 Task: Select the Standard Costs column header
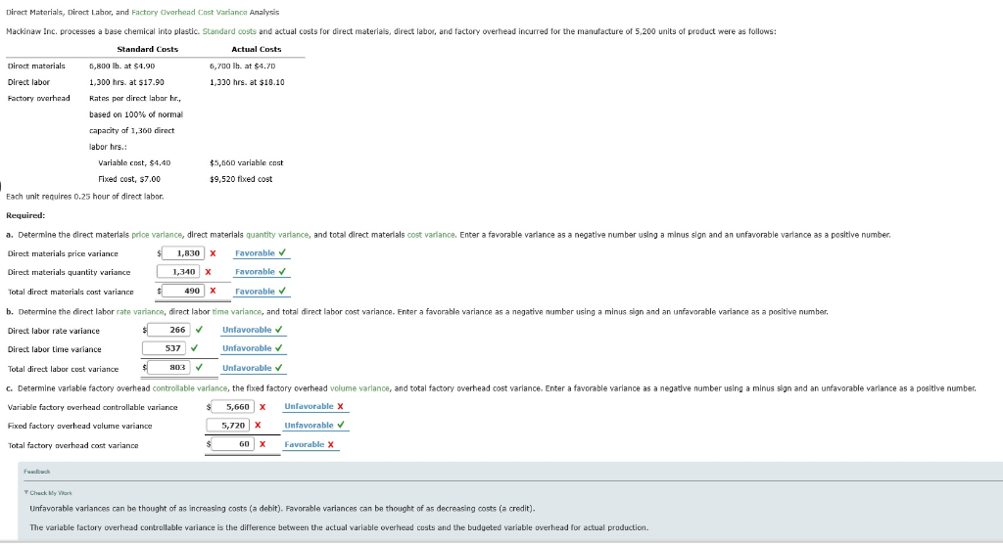pyautogui.click(x=148, y=49)
